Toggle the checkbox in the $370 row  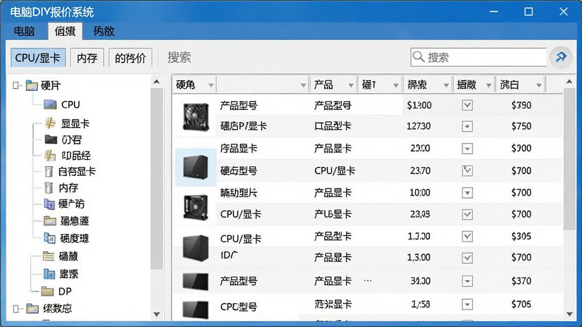[467, 281]
